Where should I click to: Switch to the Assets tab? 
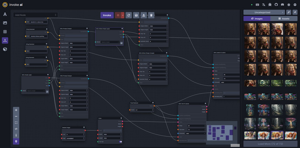(284, 19)
